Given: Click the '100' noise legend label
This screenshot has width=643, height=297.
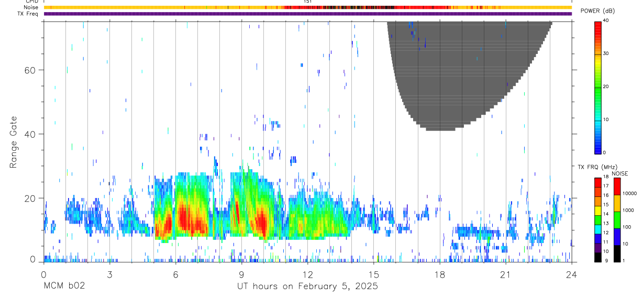Looking at the screenshot, I should [626, 227].
